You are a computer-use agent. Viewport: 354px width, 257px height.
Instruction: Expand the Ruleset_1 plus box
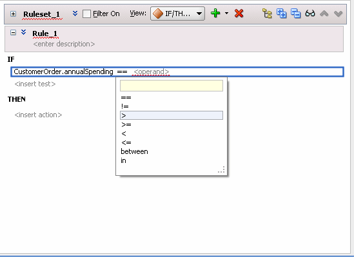(13, 14)
